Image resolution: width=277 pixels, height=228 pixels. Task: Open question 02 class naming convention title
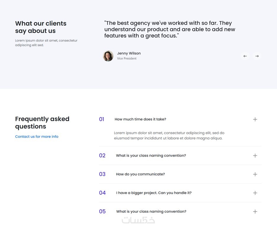(x=151, y=156)
